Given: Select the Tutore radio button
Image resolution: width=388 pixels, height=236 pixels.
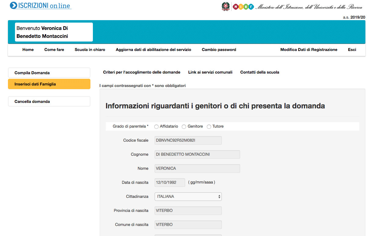Looking at the screenshot, I should point(209,127).
